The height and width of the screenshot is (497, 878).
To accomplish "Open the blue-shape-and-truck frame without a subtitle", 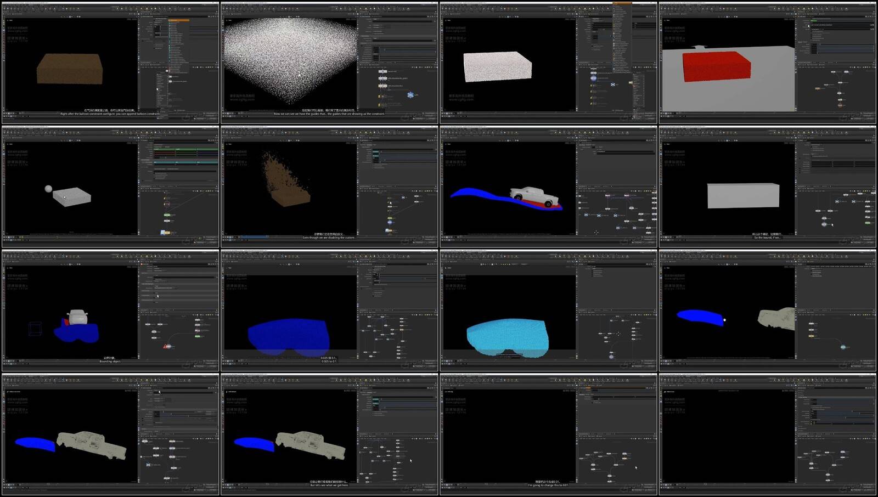I will (110, 434).
